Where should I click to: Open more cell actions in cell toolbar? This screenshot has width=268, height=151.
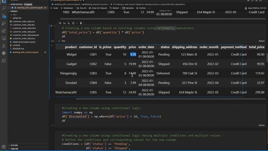(x=77, y=23)
